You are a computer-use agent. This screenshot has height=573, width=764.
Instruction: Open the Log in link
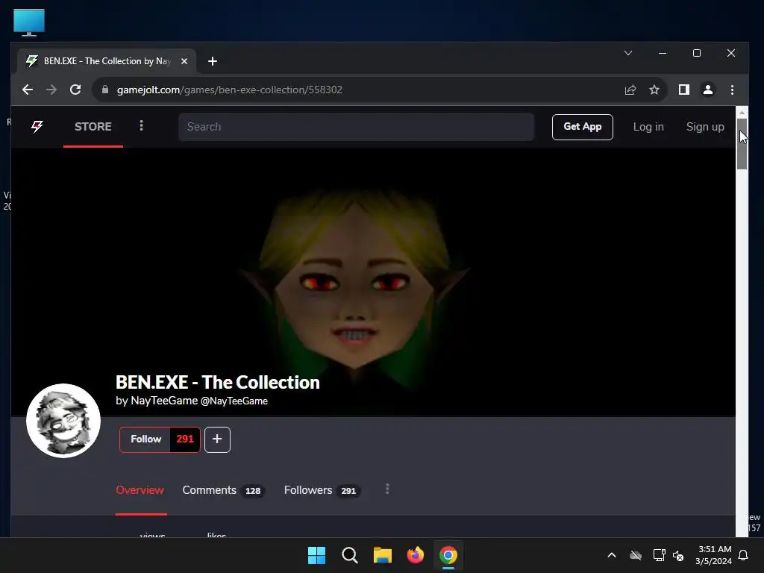[648, 127]
